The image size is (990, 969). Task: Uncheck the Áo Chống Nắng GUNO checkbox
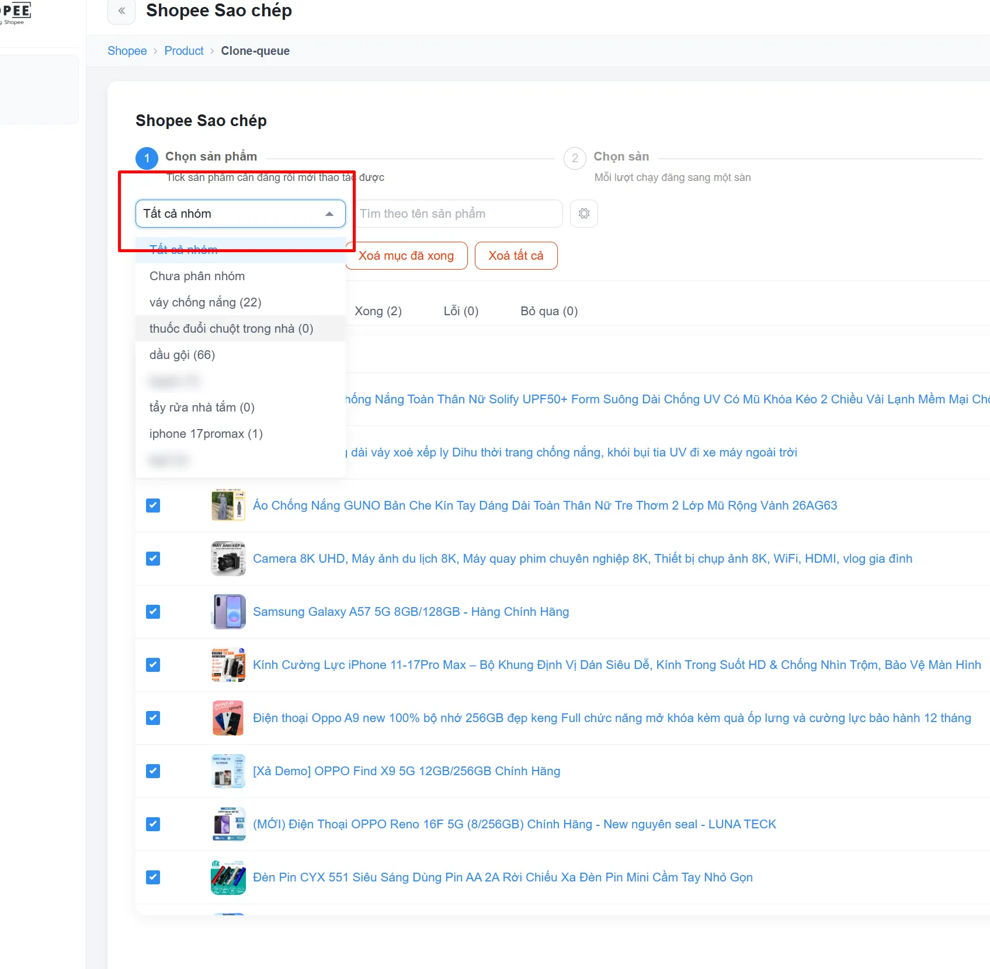(x=153, y=506)
